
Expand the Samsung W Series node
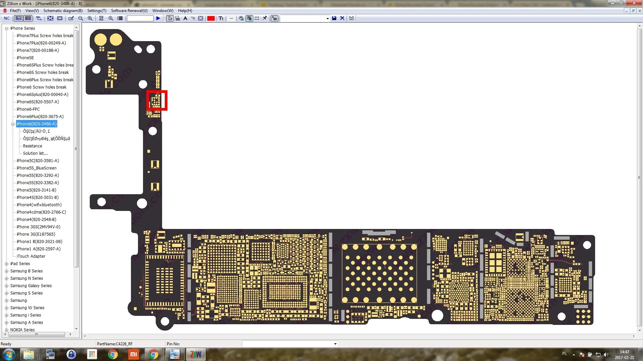point(6,308)
